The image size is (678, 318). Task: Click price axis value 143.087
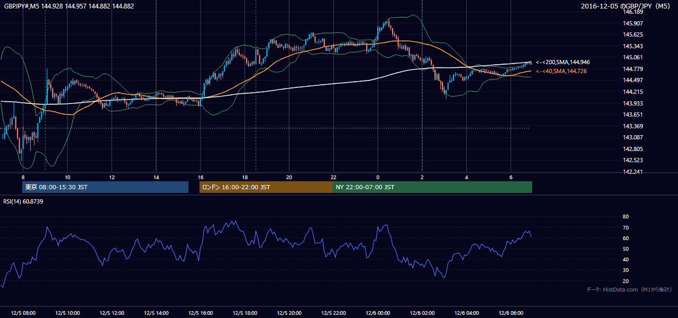(632, 137)
